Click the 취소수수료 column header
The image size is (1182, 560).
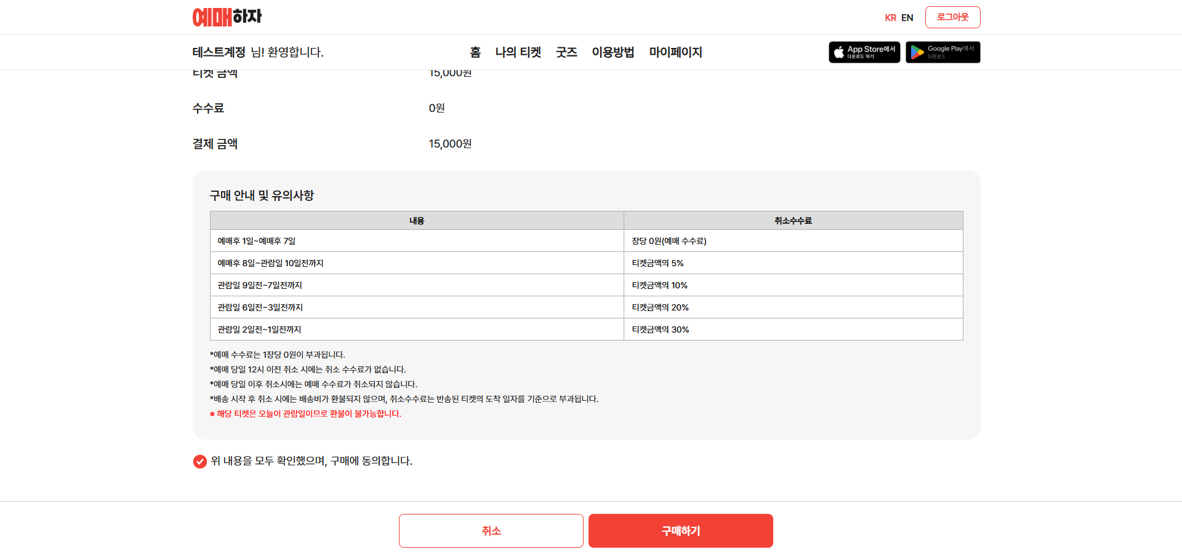(793, 221)
